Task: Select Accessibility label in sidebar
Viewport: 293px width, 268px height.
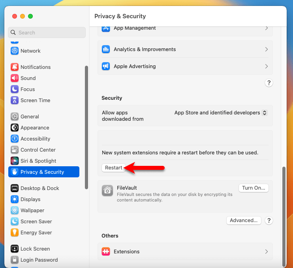Action: coord(35,139)
